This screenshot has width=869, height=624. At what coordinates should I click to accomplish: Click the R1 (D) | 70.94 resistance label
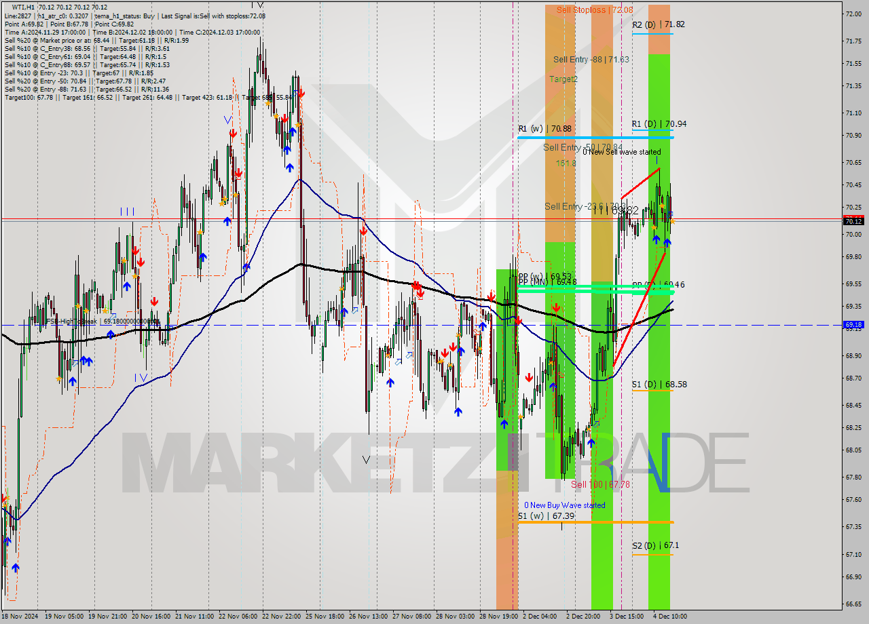659,124
